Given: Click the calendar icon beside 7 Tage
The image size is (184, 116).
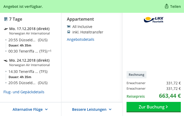Looking at the screenshot, I should 6,19.
